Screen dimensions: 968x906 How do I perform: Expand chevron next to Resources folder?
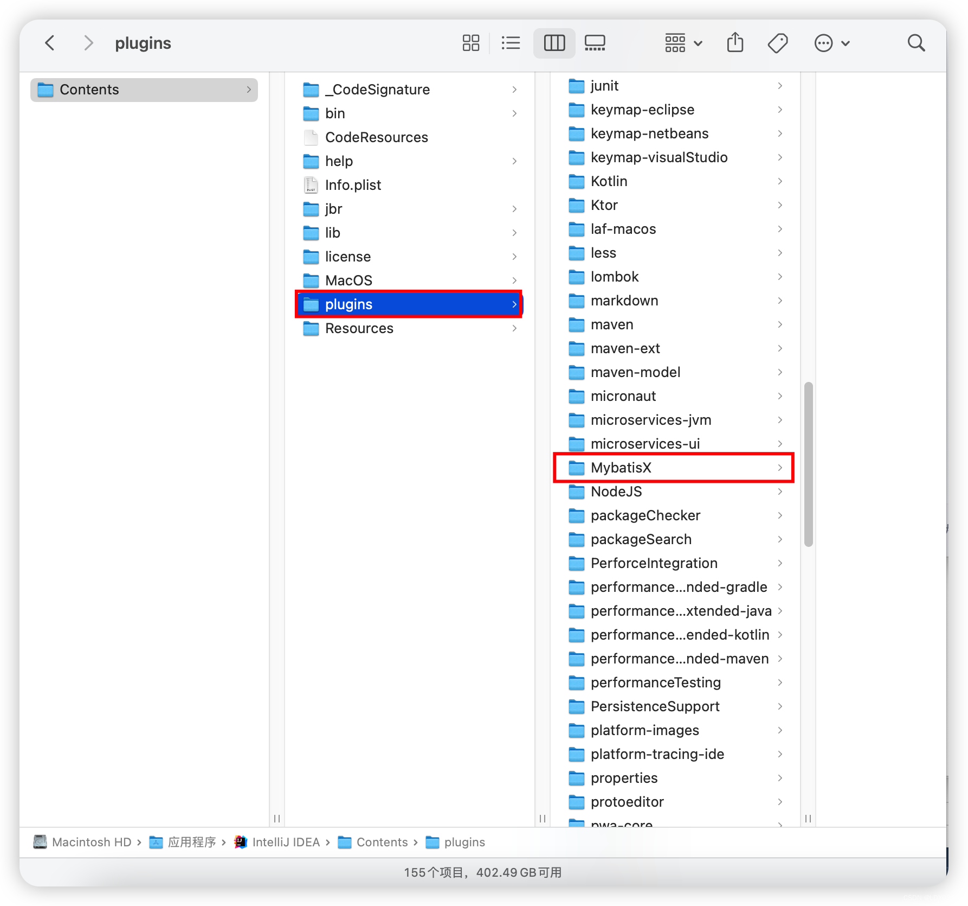[x=514, y=328]
